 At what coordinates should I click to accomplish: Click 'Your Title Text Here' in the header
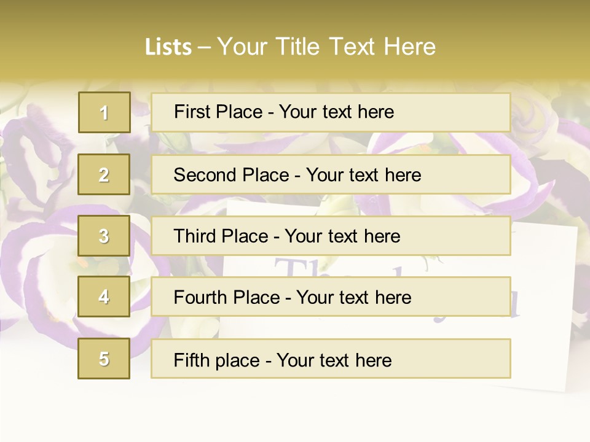click(x=326, y=47)
